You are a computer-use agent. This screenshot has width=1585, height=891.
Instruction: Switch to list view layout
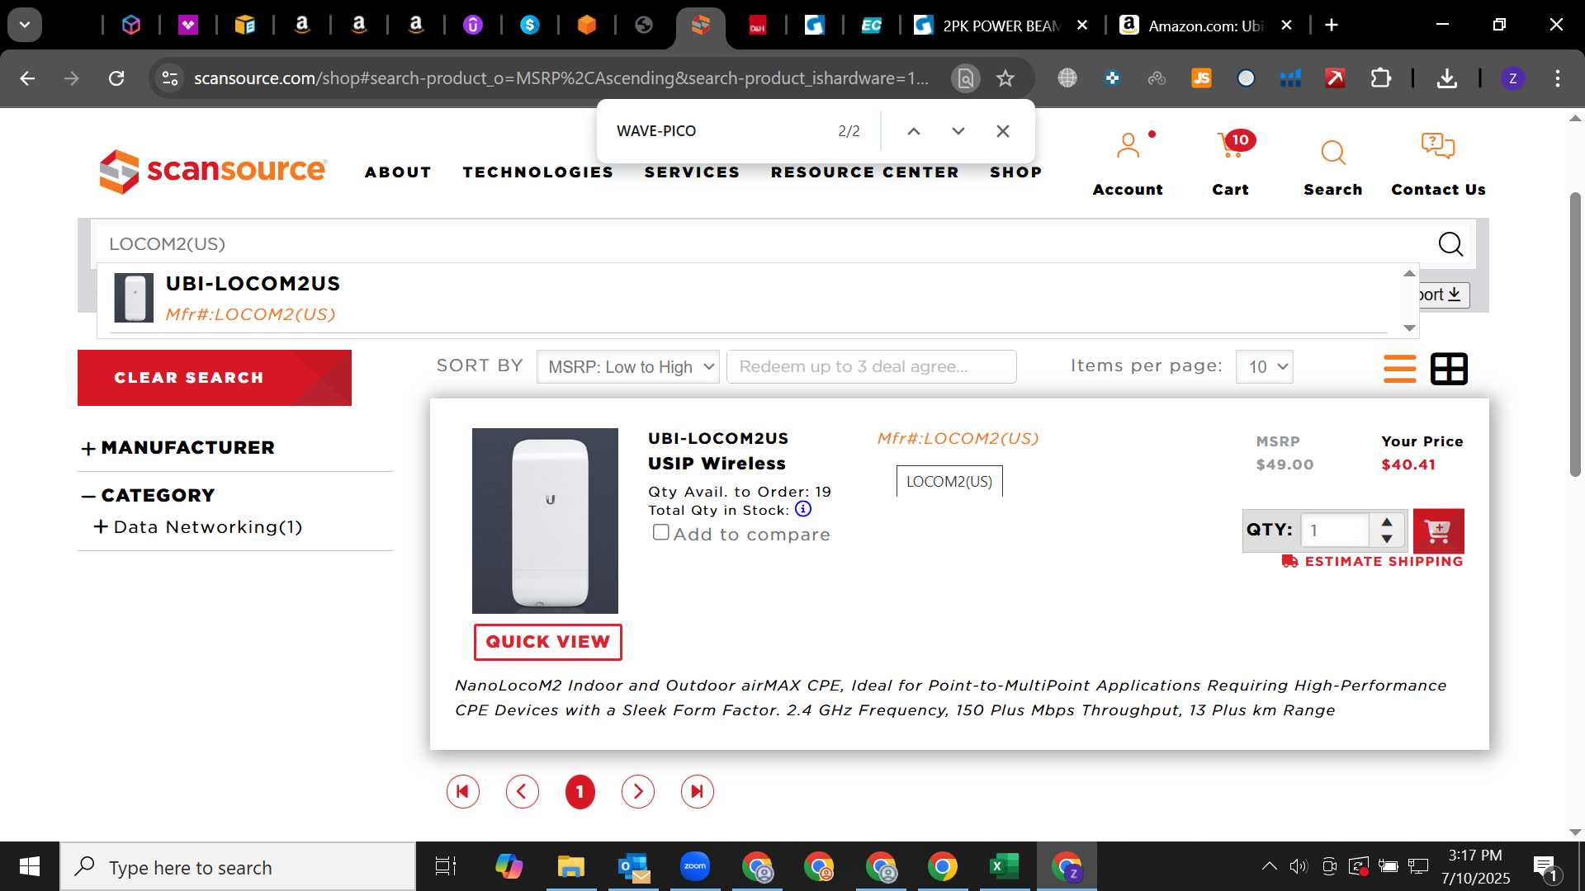pos(1399,369)
